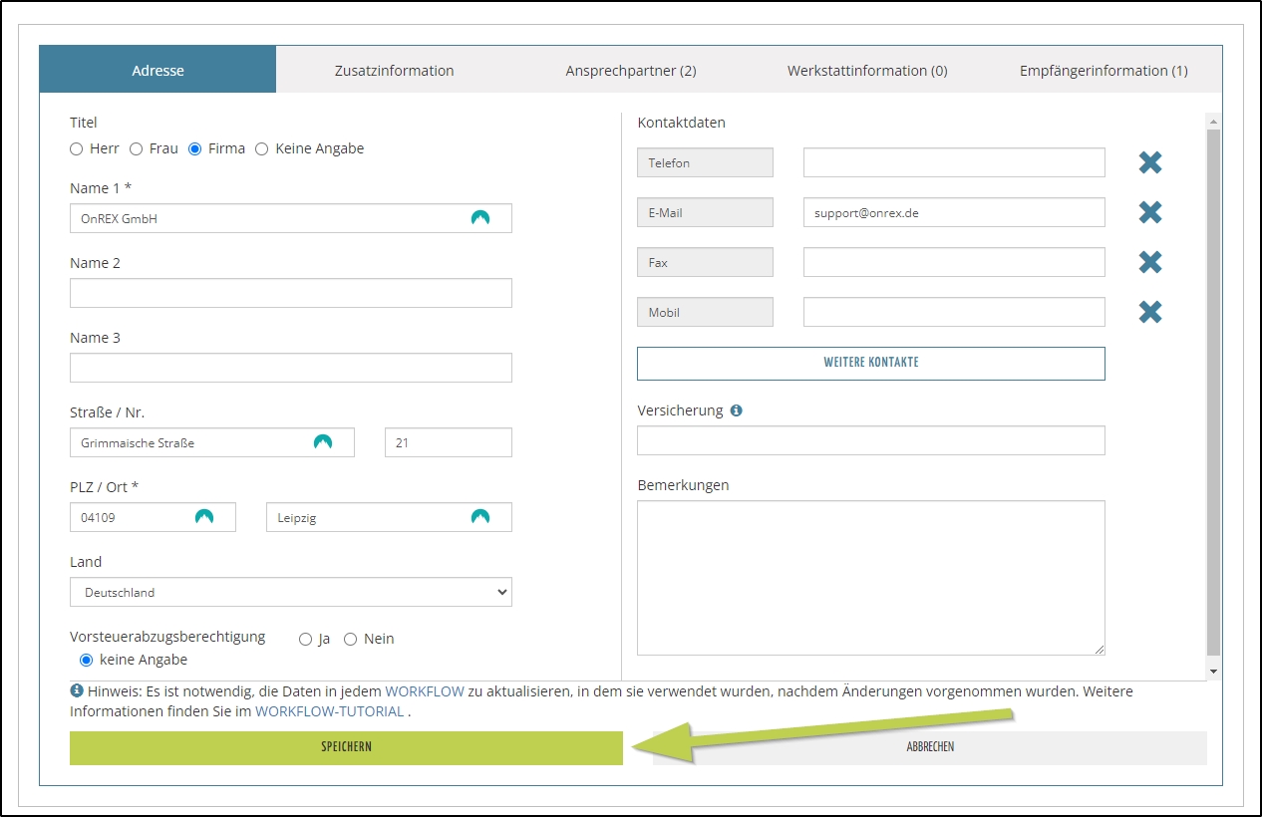Click the teal icon in Name 1 field
1262x817 pixels.
(480, 218)
